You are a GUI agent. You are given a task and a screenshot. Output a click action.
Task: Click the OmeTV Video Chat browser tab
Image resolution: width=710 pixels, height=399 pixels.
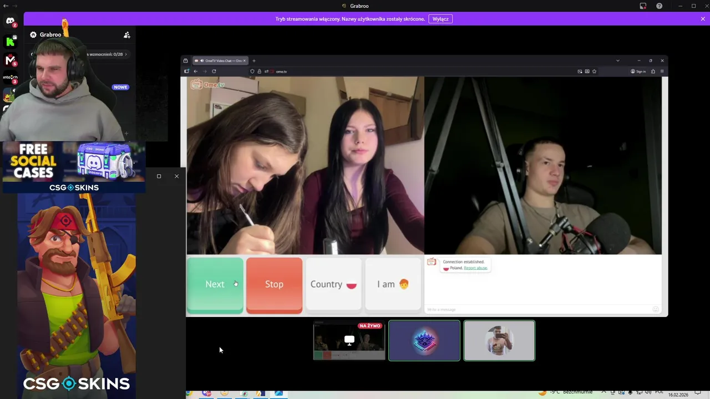pyautogui.click(x=220, y=60)
